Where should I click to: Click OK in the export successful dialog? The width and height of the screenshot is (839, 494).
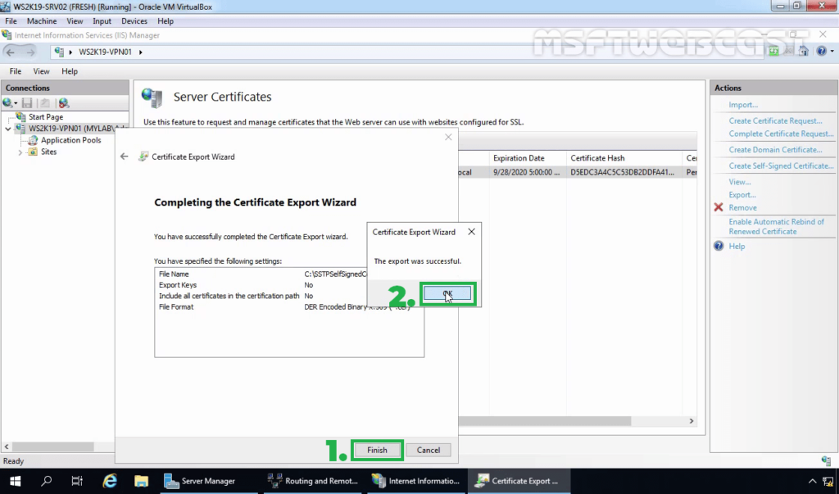(447, 293)
